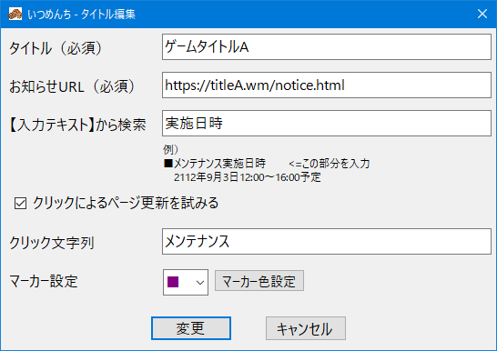
Task: Click the 例) text above the example
Action: click(x=170, y=149)
